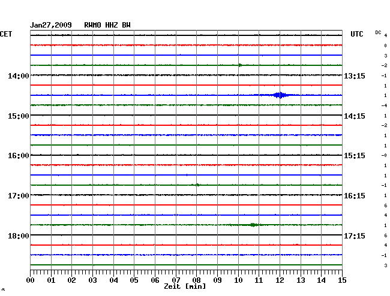Viewport: 390px width, 296px height.
Task: Click minute label 07 on time axis
Action: click(x=176, y=280)
